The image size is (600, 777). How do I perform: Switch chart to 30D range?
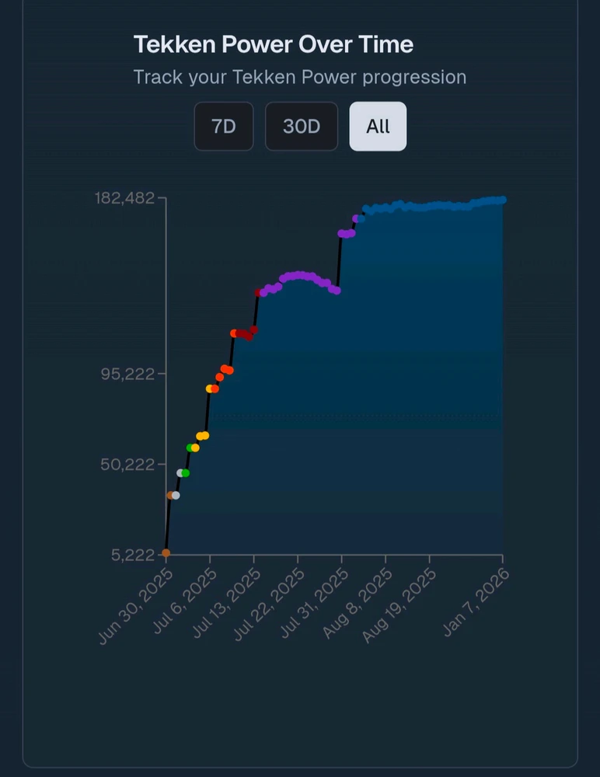tap(302, 126)
